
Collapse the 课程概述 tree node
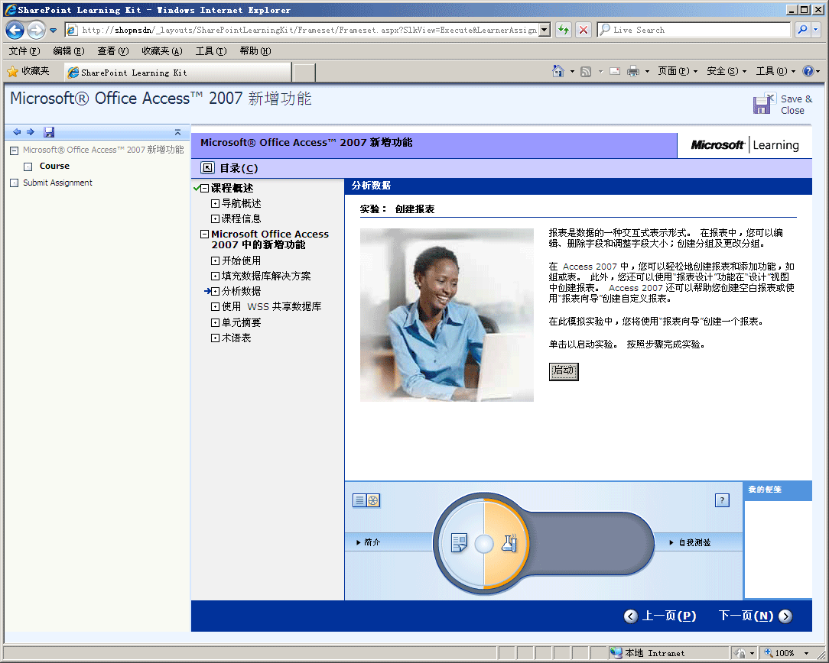[x=205, y=189]
